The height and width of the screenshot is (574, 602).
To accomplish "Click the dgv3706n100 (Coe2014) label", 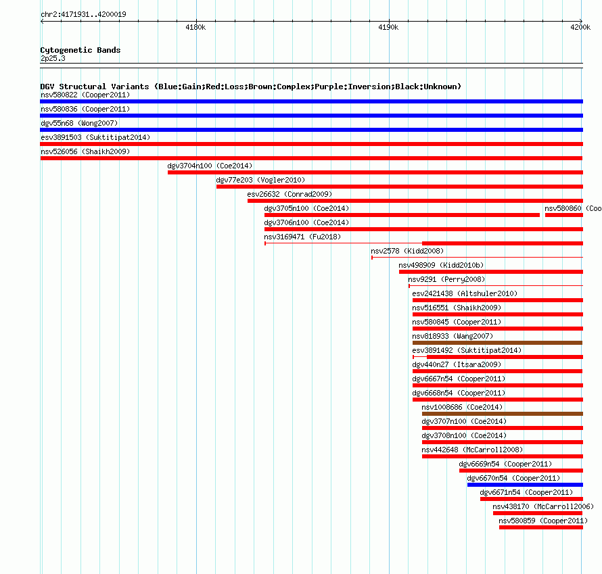I will (306, 222).
